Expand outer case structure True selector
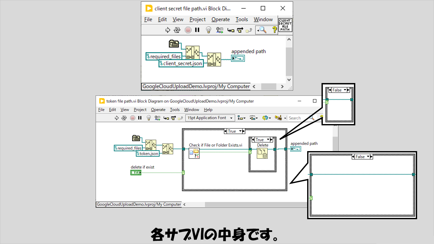Screen dimensions: 434x244 coord(243,131)
